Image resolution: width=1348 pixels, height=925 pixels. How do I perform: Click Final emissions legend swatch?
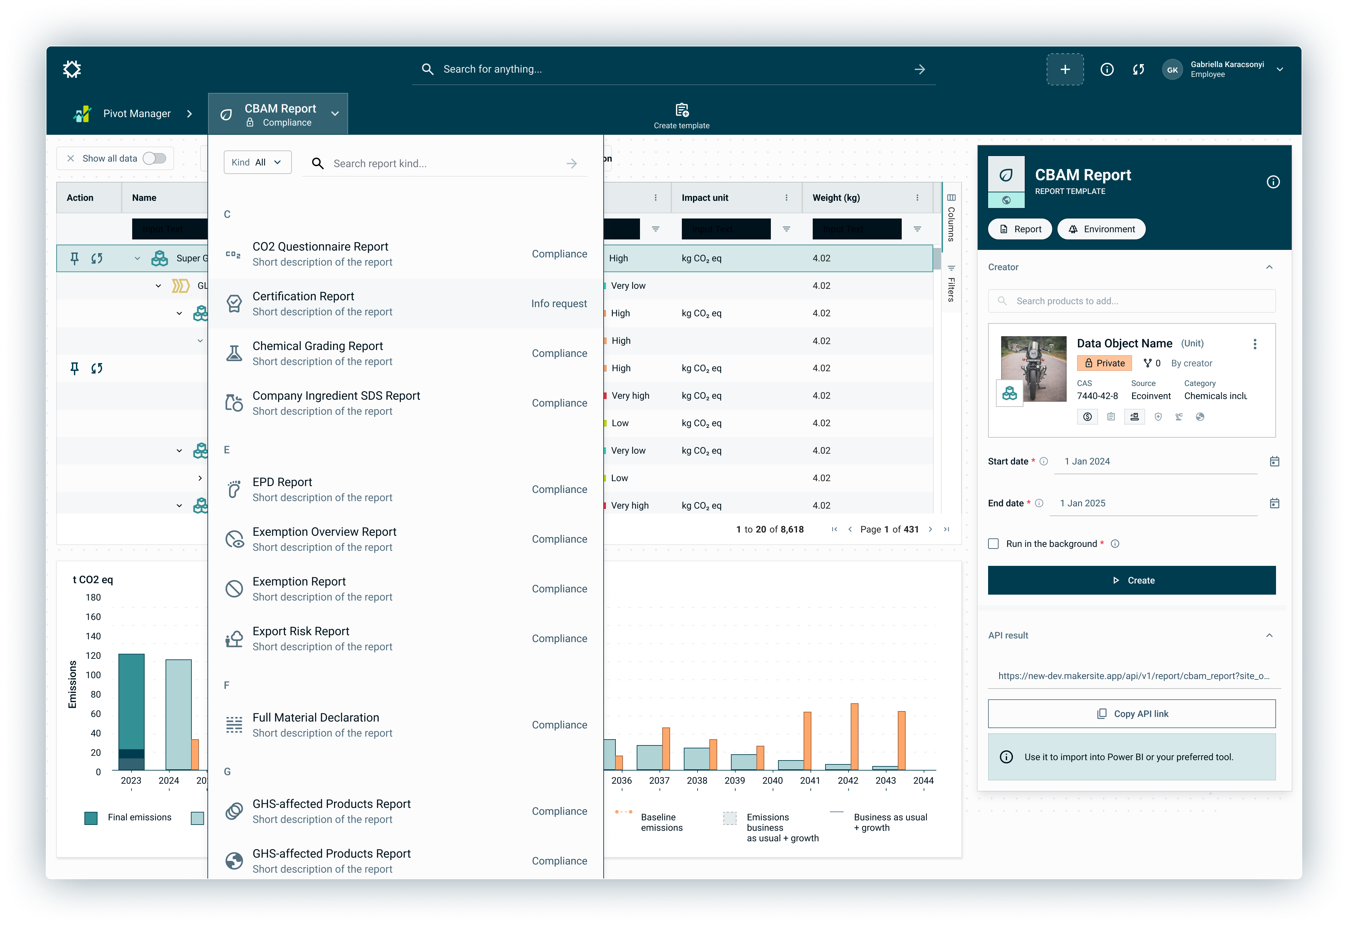point(91,818)
